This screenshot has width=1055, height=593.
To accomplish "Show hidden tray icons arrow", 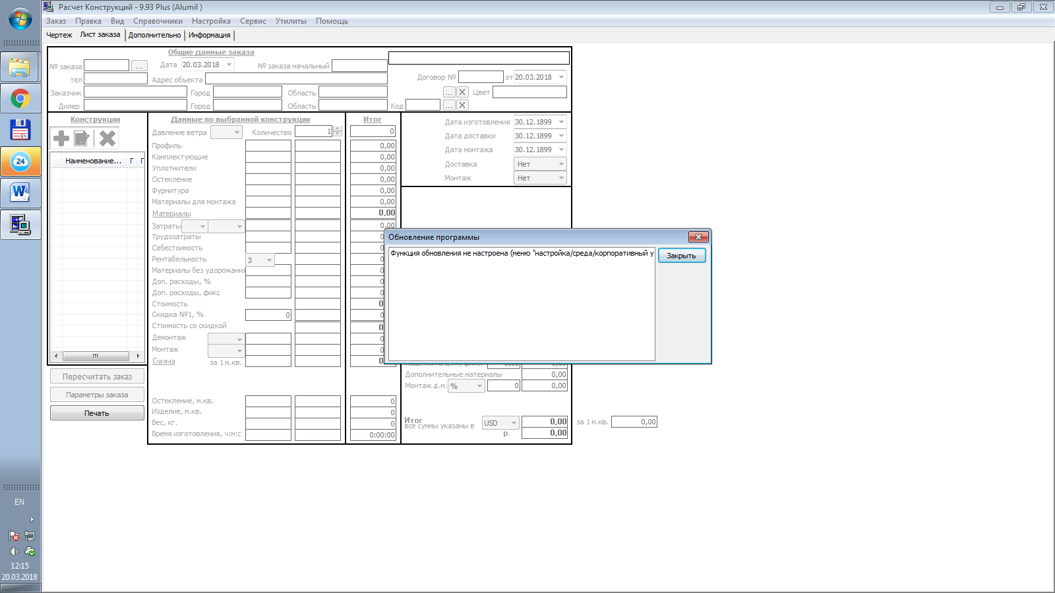I will point(32,519).
